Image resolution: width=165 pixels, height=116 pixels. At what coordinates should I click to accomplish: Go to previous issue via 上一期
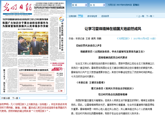(139, 16)
